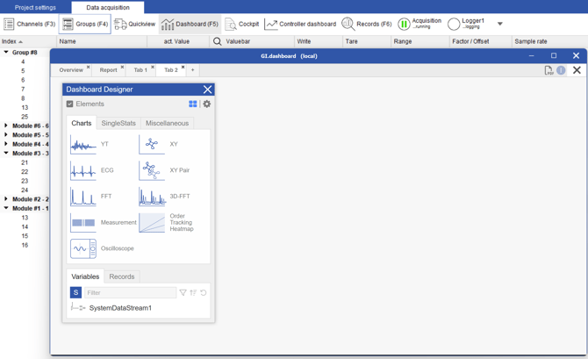Screen dimensions: 588x359
Task: Select channel 21 under Module #3
Action: coord(25,162)
